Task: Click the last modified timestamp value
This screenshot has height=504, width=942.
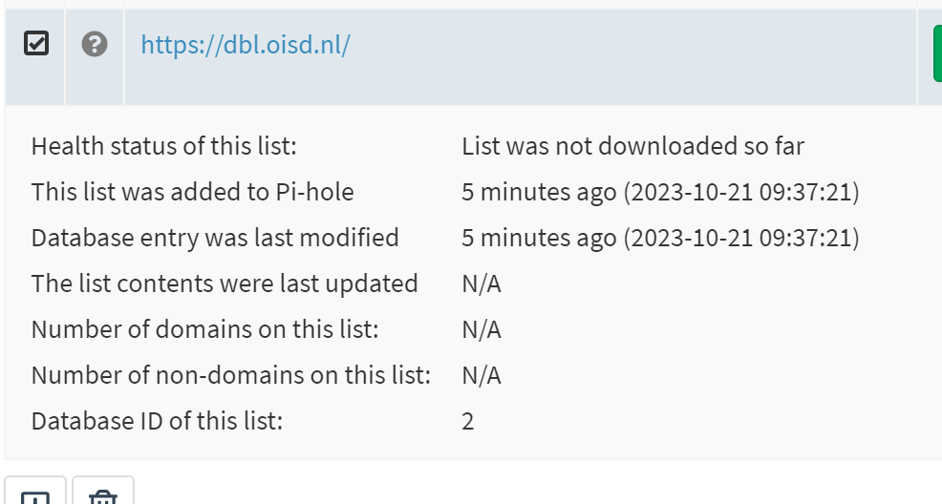Action: pos(660,239)
